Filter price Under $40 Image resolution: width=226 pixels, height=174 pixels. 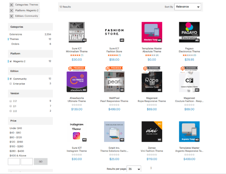click(16, 128)
